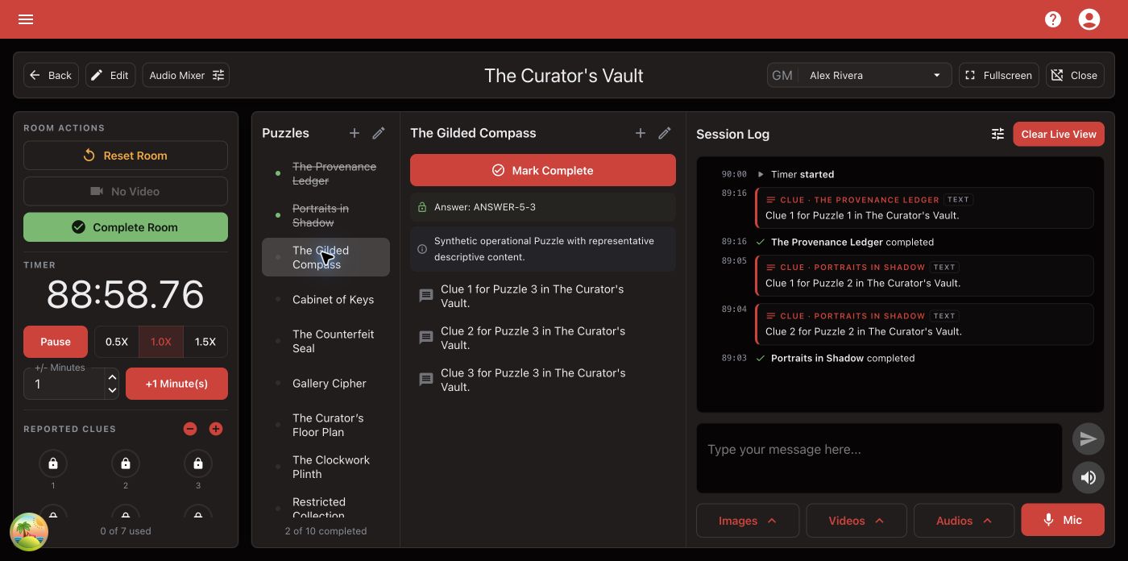
Task: Click the message text input field
Action: coord(879,458)
